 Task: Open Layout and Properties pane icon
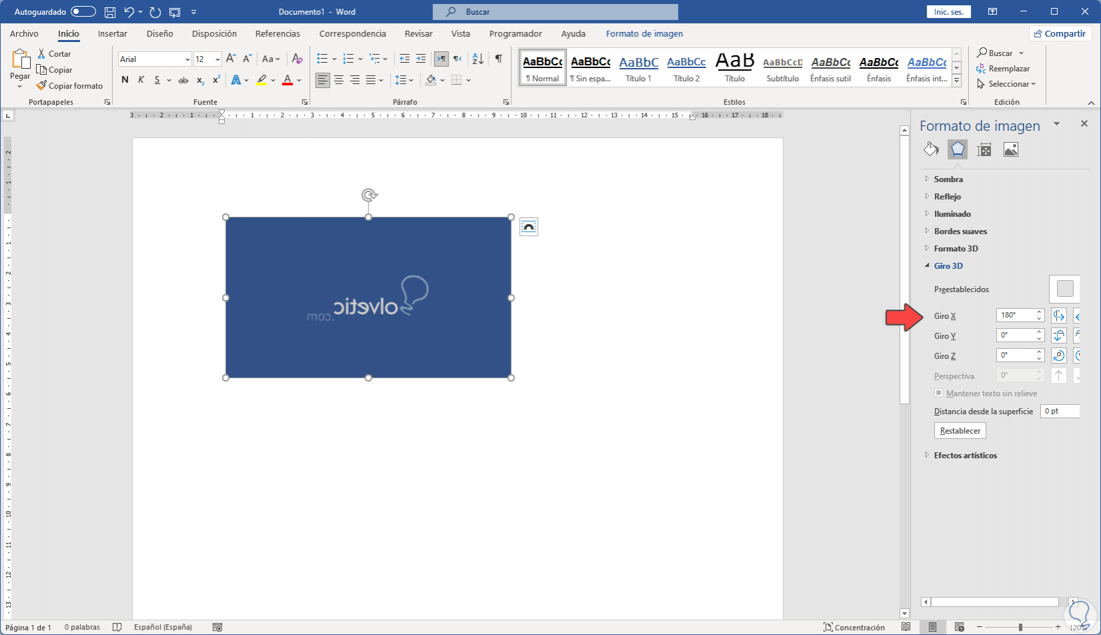point(984,149)
